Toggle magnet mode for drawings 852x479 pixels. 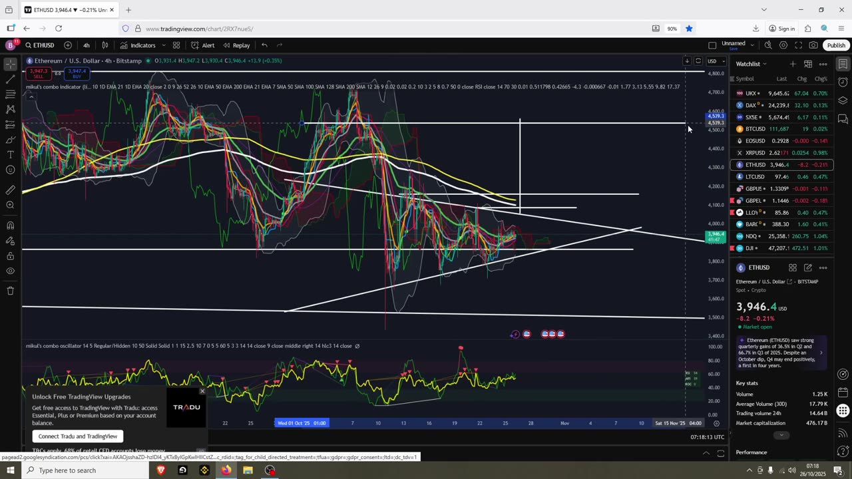point(10,226)
